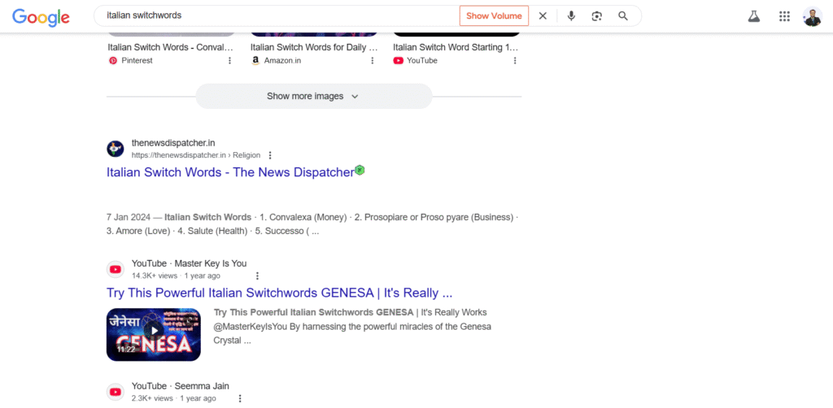Open Italian Switch Words for Daily image title
This screenshot has width=833, height=408.
pyautogui.click(x=314, y=47)
